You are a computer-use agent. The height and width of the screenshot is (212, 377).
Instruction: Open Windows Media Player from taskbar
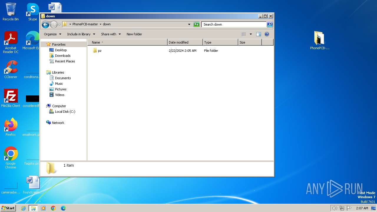point(43,208)
